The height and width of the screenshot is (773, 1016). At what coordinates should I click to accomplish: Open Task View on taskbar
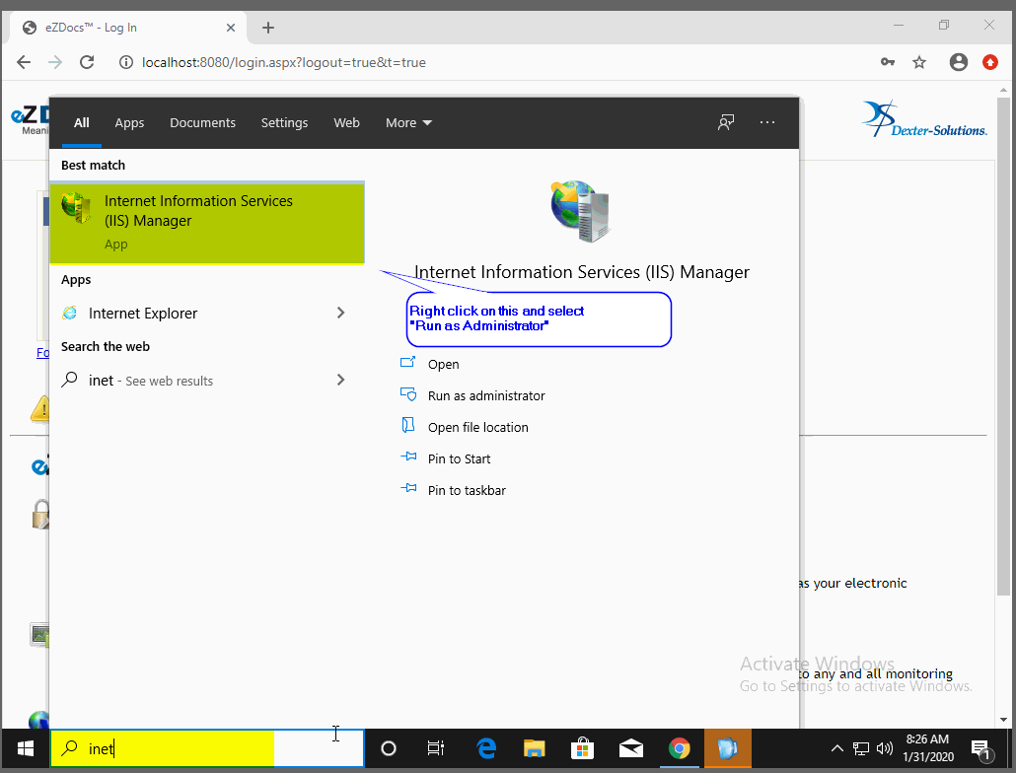point(436,749)
